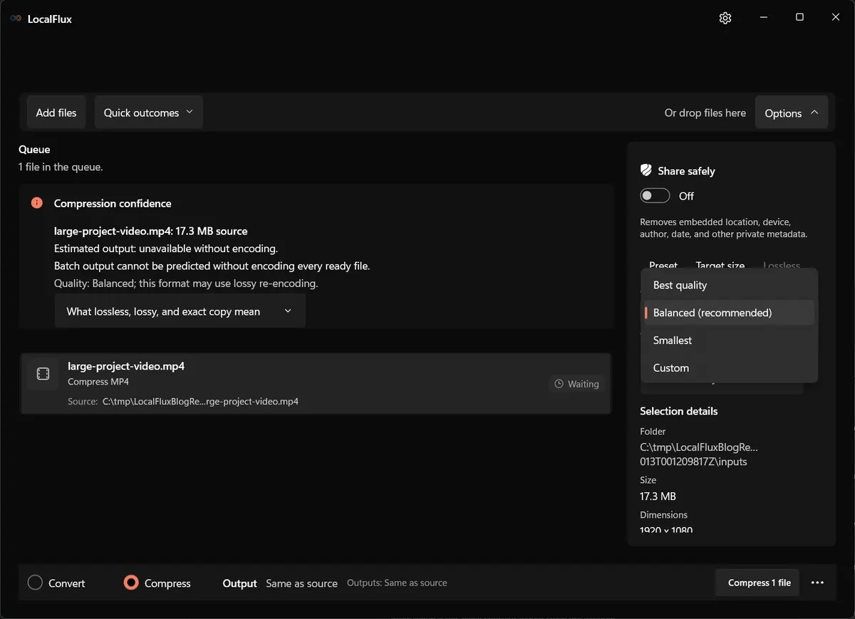
Task: Click the '1 file in the queue.' text
Action: pyautogui.click(x=61, y=167)
